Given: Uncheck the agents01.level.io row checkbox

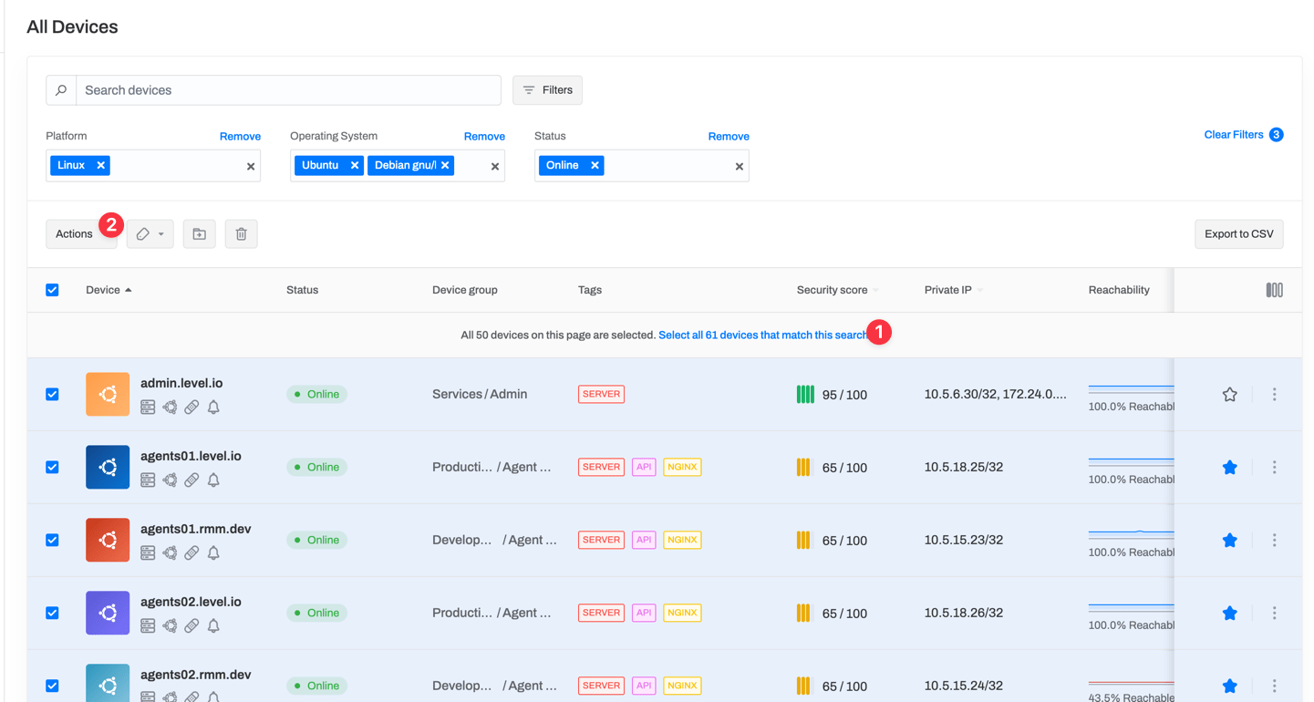Looking at the screenshot, I should pos(52,468).
